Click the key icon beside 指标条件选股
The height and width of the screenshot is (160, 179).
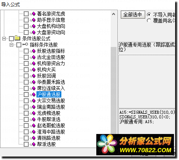point(25,45)
